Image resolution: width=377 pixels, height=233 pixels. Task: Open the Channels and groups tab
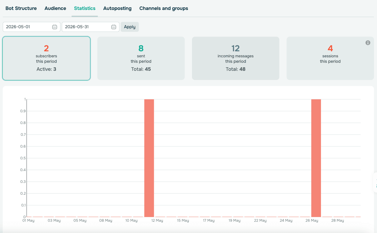164,8
